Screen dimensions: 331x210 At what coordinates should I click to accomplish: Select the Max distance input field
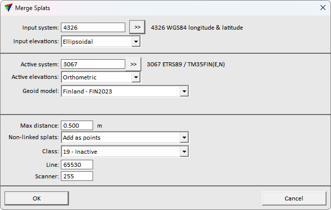coord(76,125)
